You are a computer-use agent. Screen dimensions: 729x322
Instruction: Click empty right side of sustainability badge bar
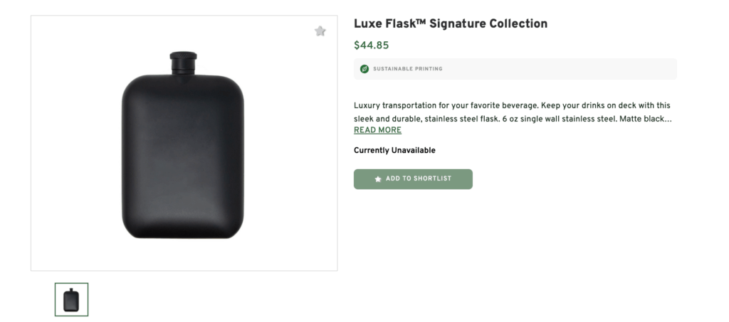[x=570, y=69]
